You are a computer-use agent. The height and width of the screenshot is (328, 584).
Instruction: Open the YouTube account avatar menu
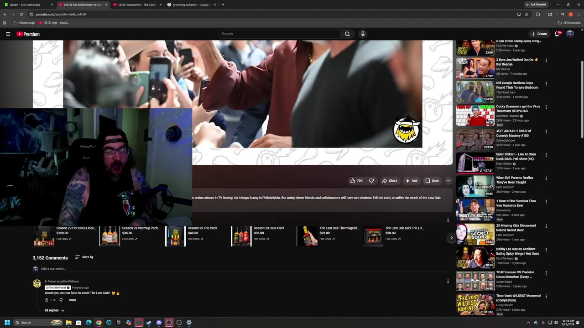click(x=570, y=34)
